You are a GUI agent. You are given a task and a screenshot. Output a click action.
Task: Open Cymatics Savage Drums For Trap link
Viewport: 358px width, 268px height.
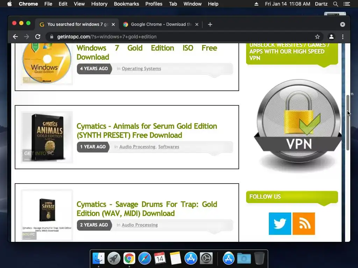click(x=147, y=209)
